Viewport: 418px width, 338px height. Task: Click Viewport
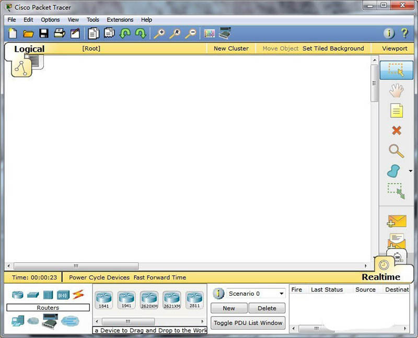tap(394, 49)
